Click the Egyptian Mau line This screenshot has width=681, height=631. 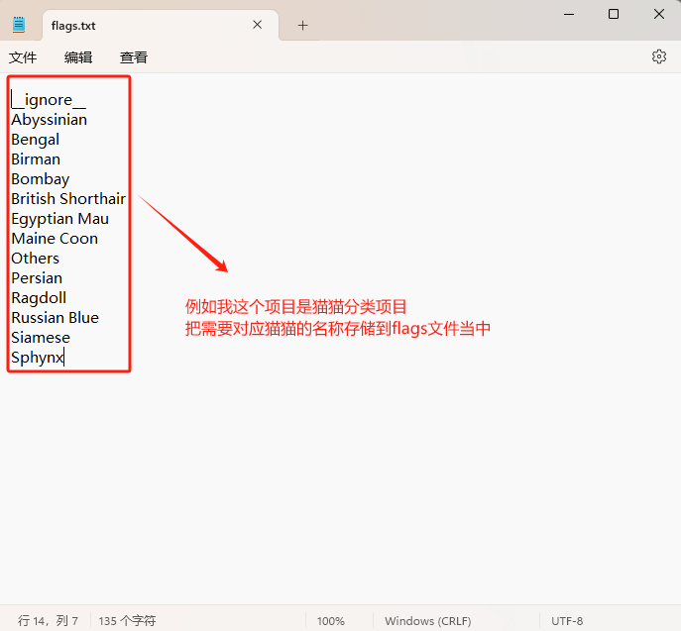(x=59, y=219)
